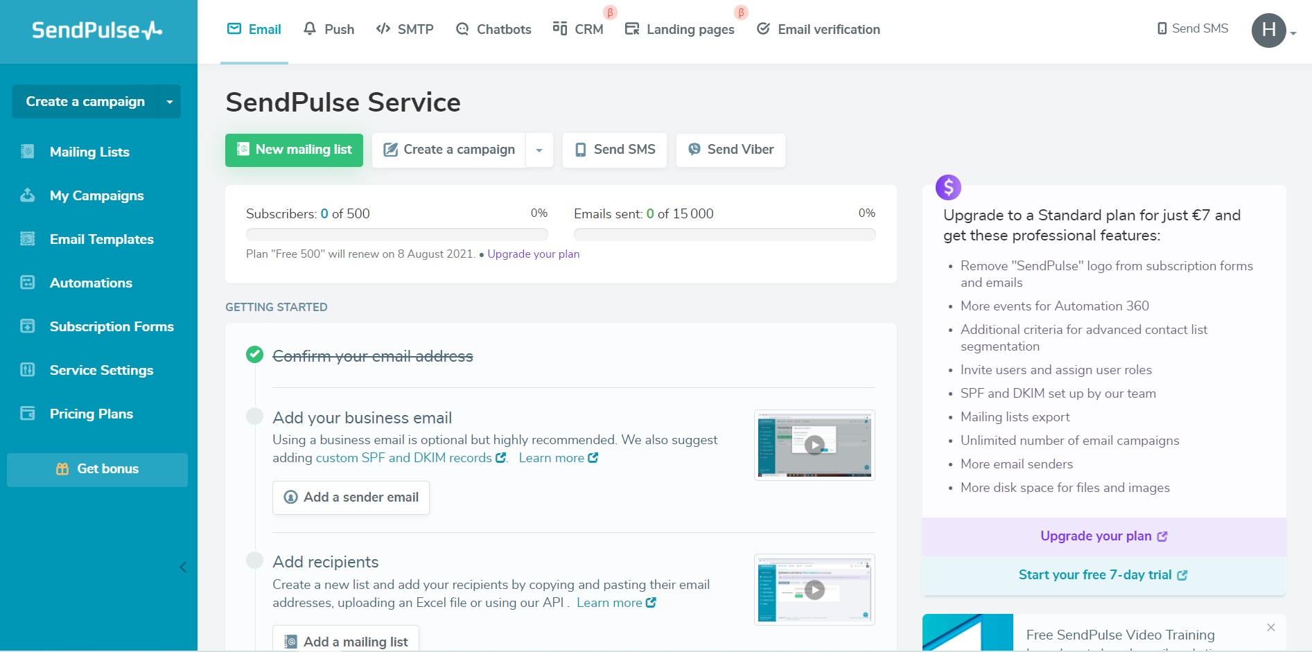
Task: Go to the Chatbots tab
Action: [x=493, y=29]
